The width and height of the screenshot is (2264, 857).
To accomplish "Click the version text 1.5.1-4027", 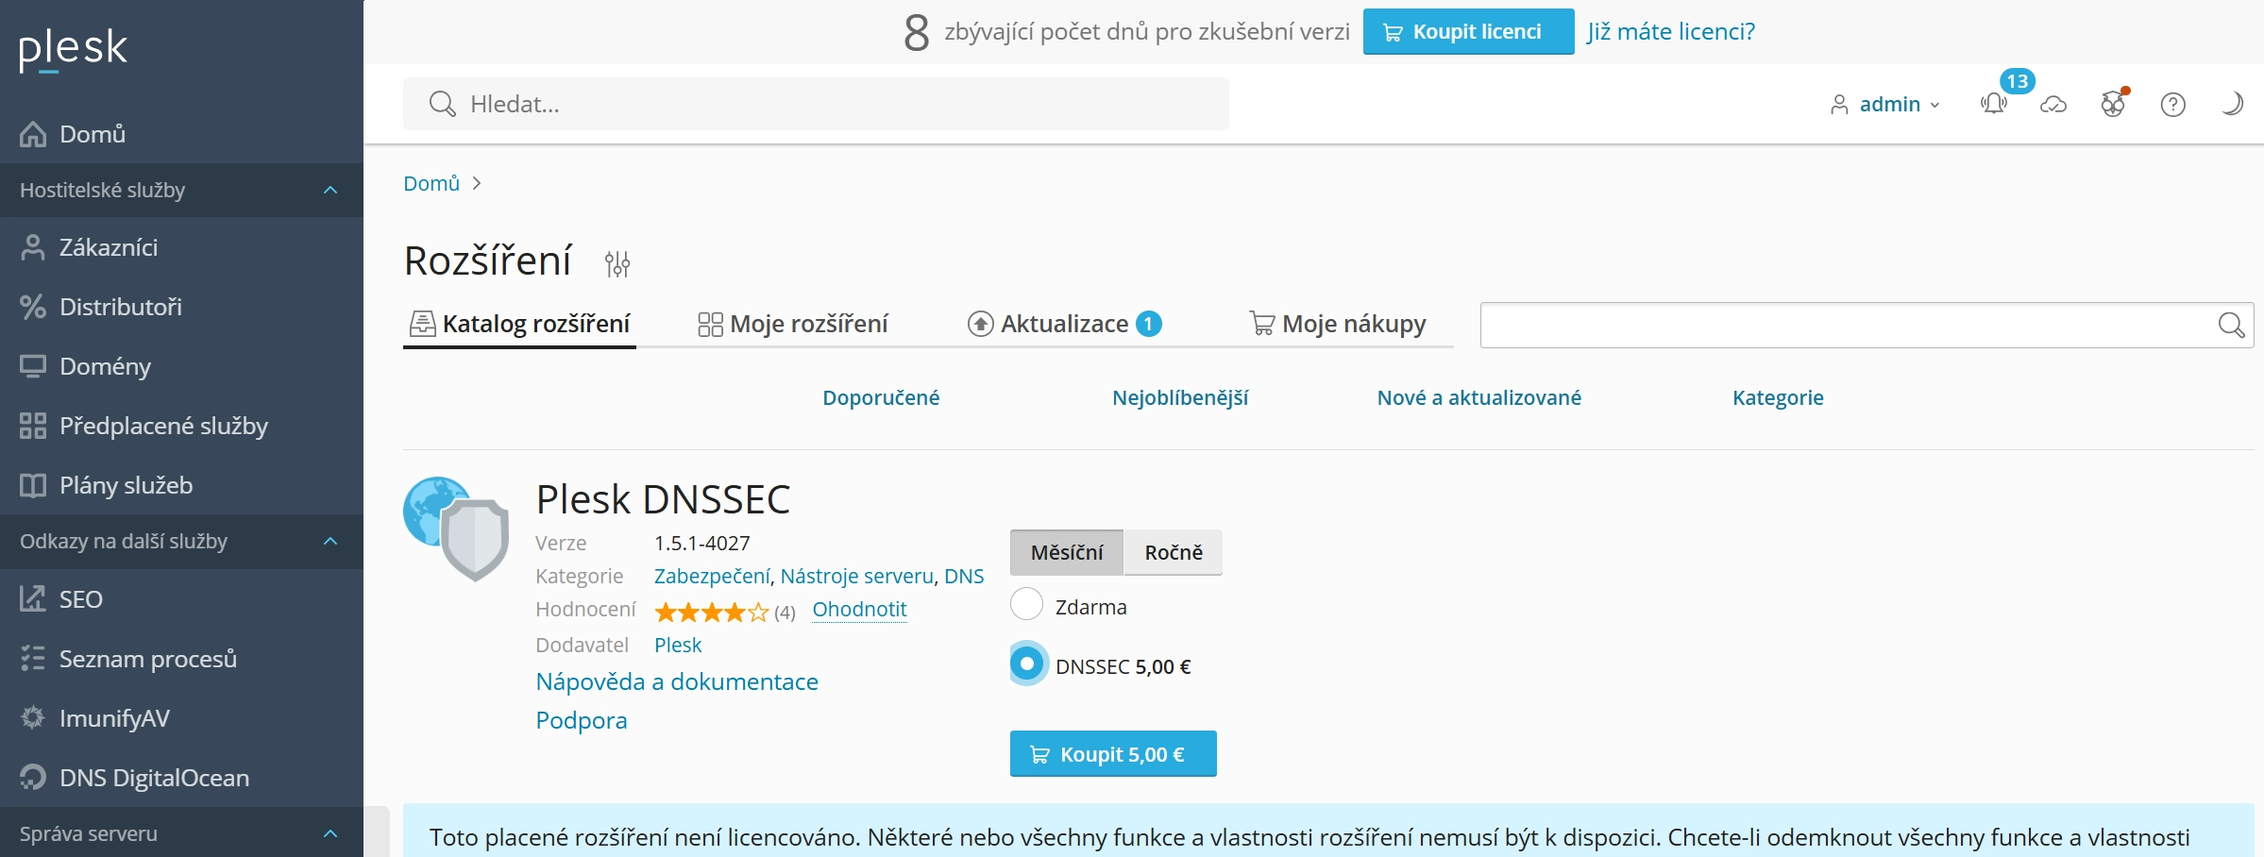I will [702, 544].
